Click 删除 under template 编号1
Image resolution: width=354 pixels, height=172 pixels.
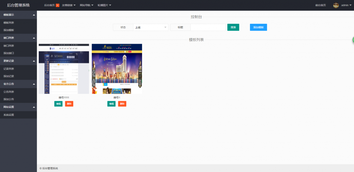pos(122,104)
